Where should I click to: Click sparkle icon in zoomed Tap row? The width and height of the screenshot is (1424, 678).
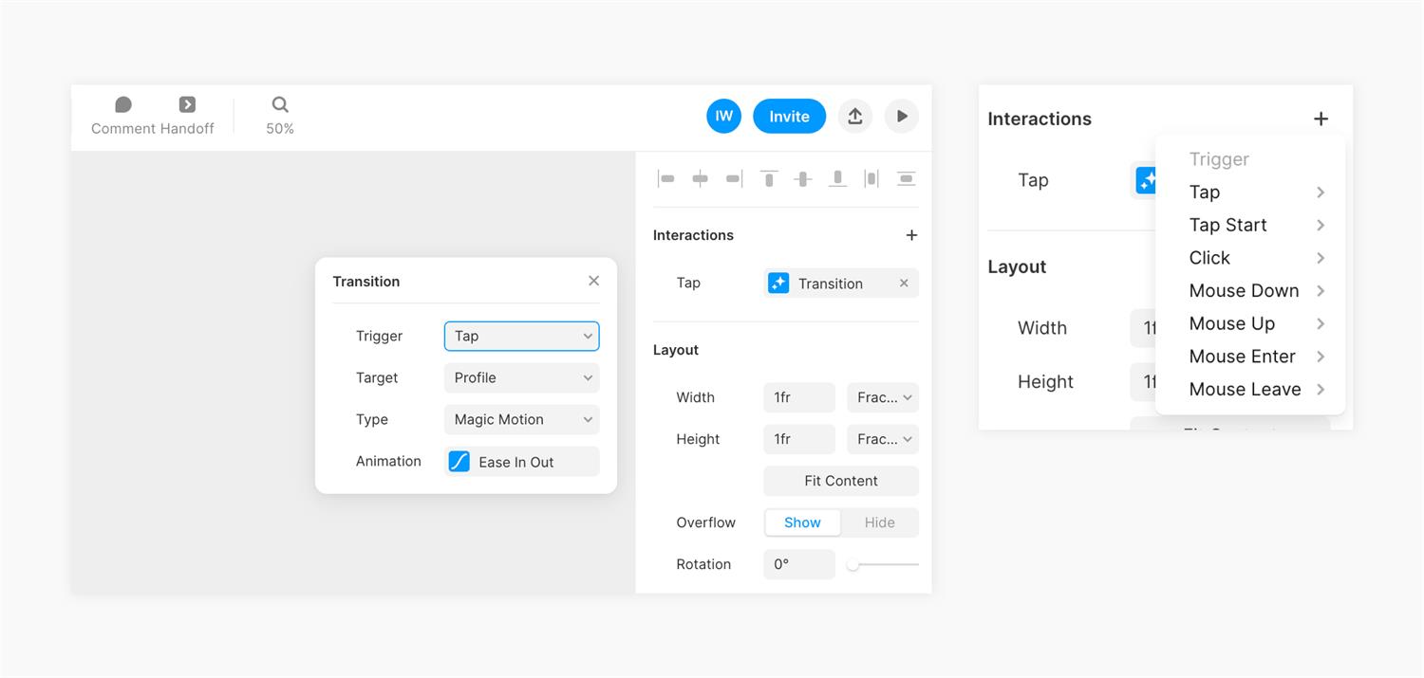(1146, 180)
